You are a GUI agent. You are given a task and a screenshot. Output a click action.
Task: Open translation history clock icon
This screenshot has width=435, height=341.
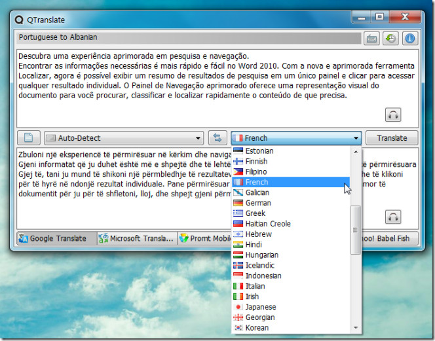coord(390,38)
